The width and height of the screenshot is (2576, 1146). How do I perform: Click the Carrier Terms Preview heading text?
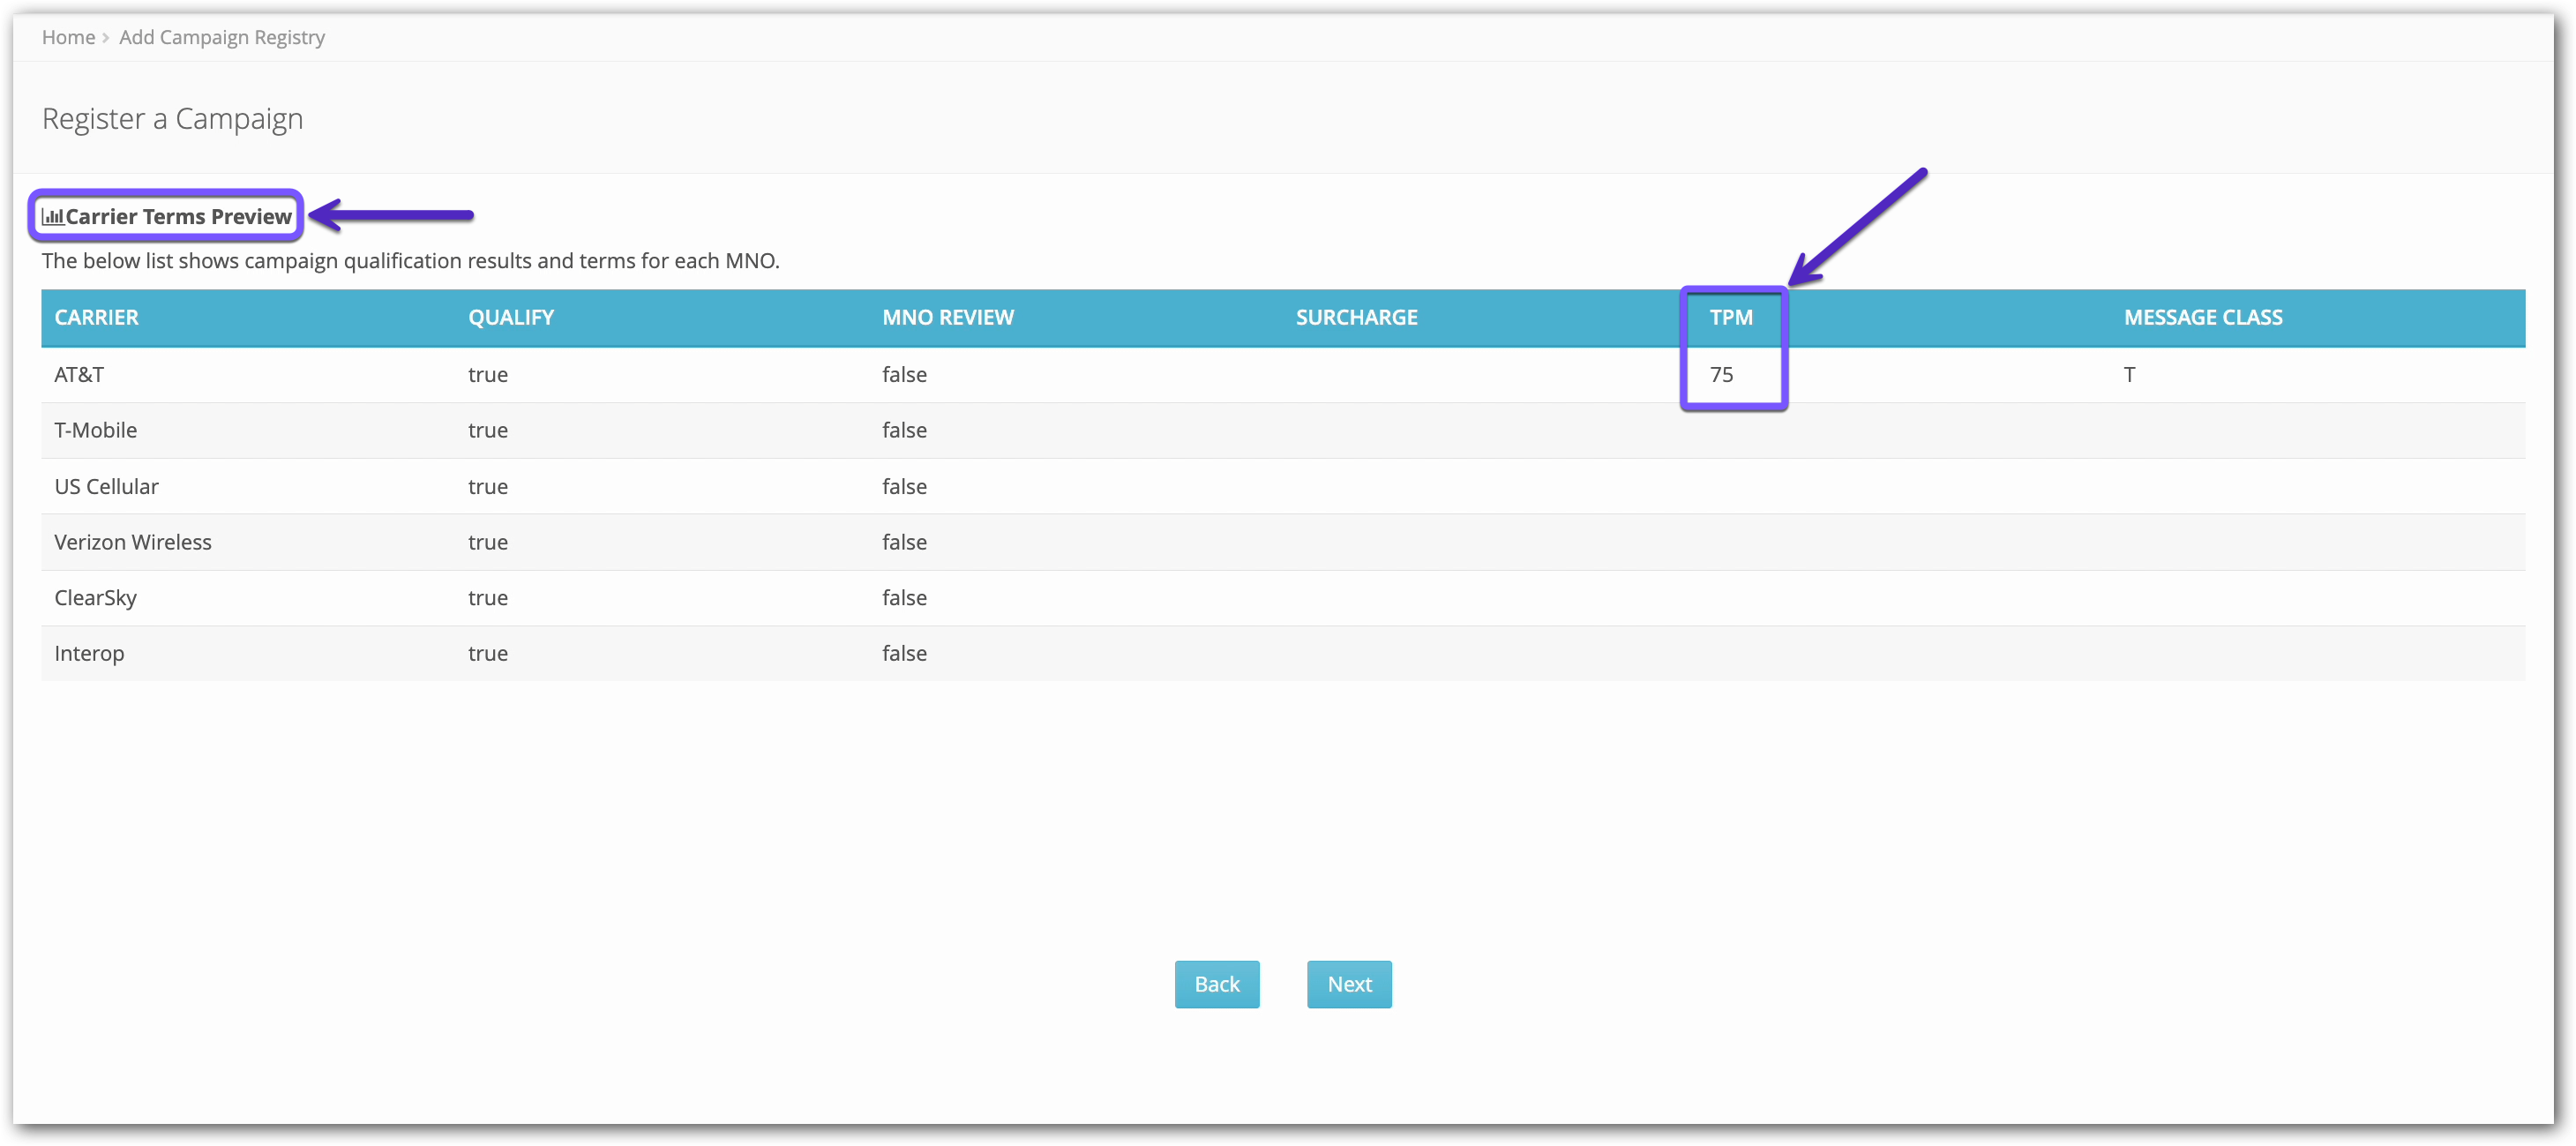click(178, 217)
